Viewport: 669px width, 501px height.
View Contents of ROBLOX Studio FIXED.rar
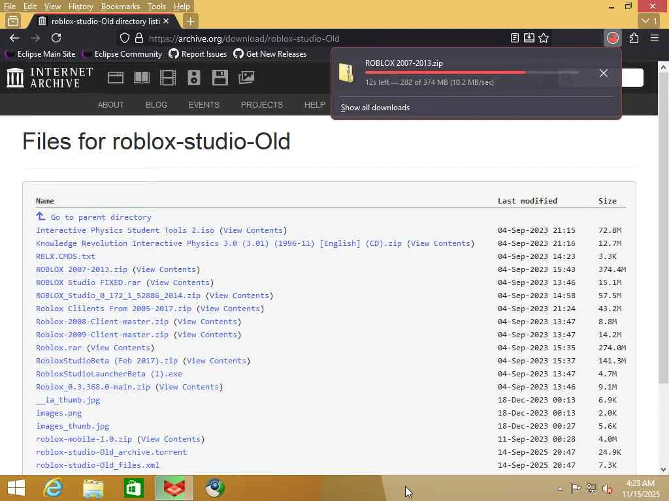click(180, 282)
